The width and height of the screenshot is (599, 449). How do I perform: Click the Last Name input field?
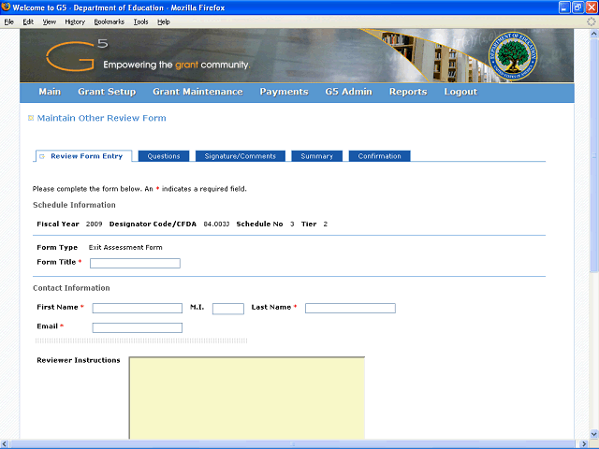click(350, 308)
